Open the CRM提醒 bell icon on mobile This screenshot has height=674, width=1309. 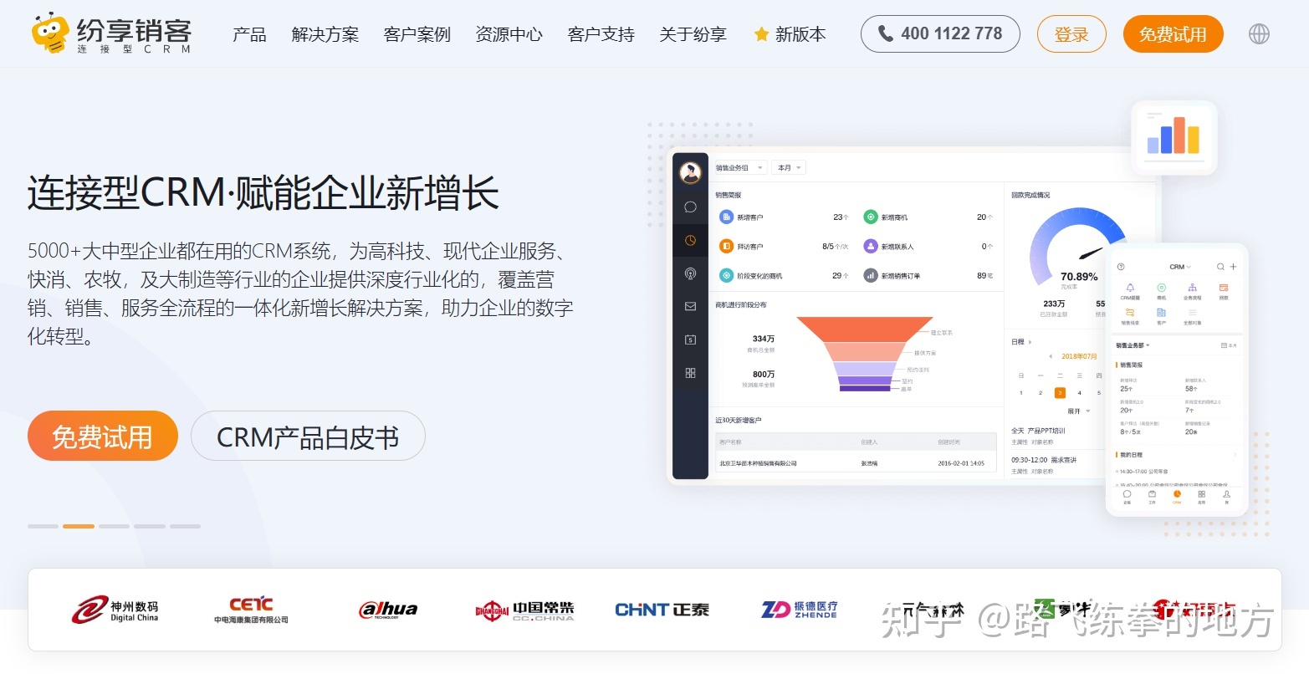pyautogui.click(x=1130, y=288)
